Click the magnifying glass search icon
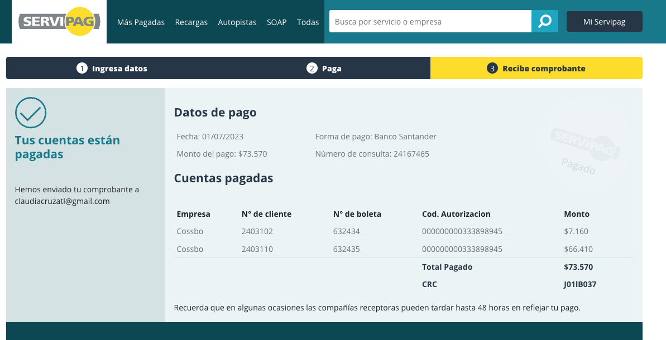The height and width of the screenshot is (340, 666). [x=544, y=21]
